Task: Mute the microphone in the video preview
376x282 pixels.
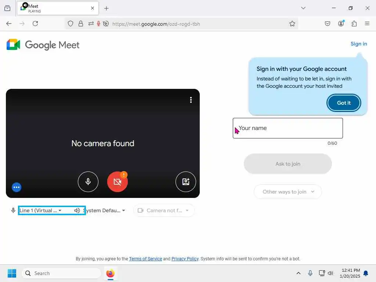Action: pyautogui.click(x=88, y=181)
